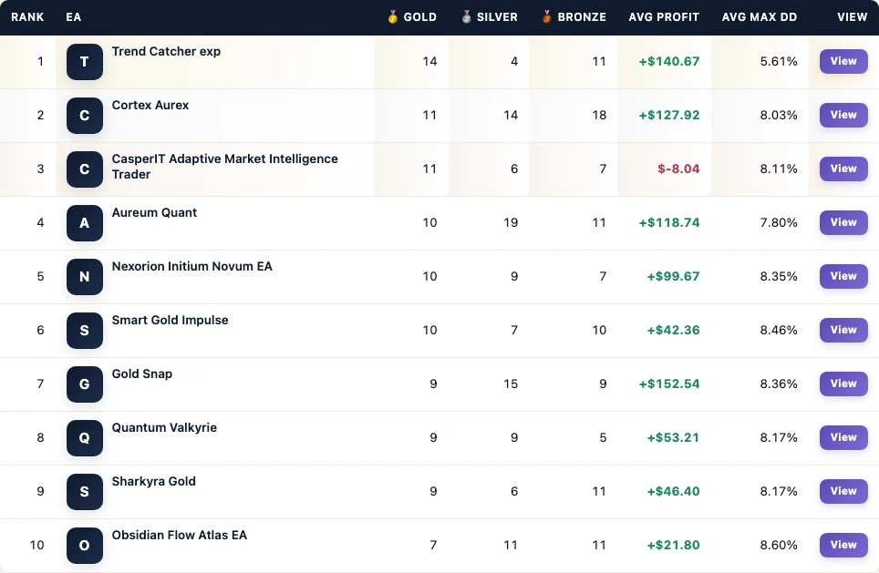Select the Quantum Valkyrie name
This screenshot has height=573, width=879.
click(x=164, y=428)
